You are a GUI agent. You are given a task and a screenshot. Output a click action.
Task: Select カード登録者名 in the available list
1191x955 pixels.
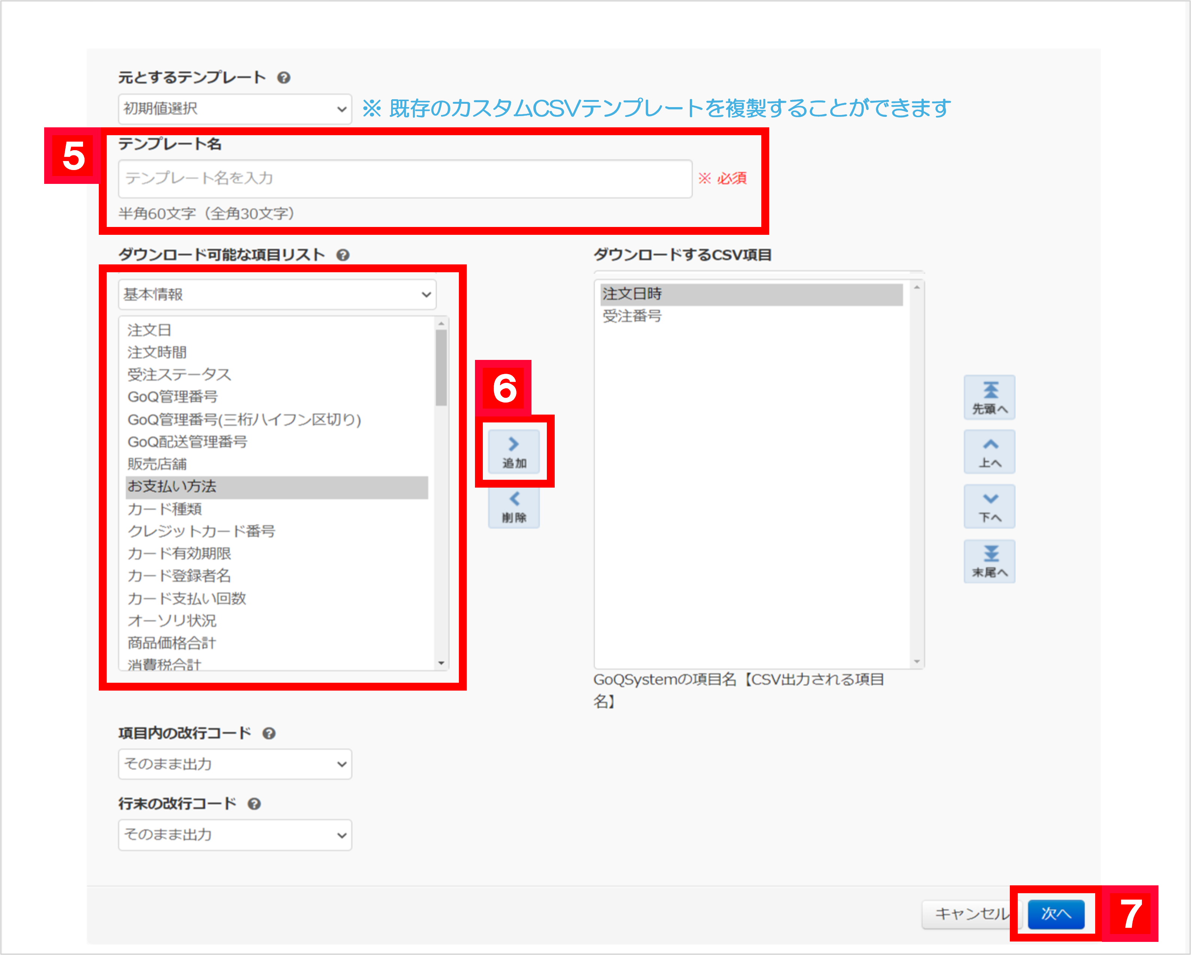[277, 576]
